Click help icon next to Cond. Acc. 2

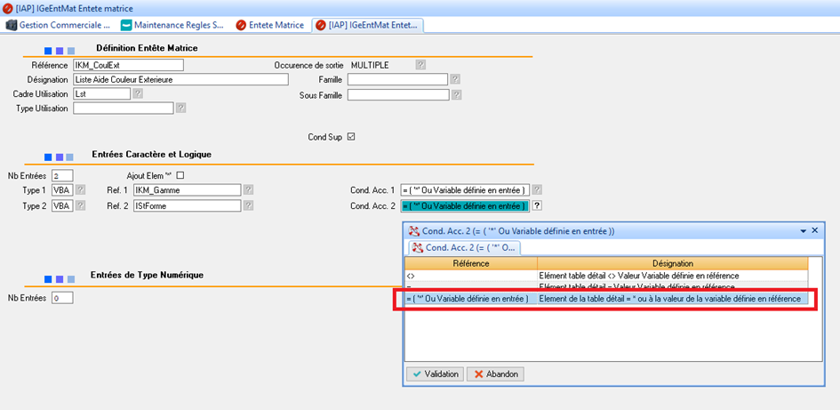(x=537, y=205)
